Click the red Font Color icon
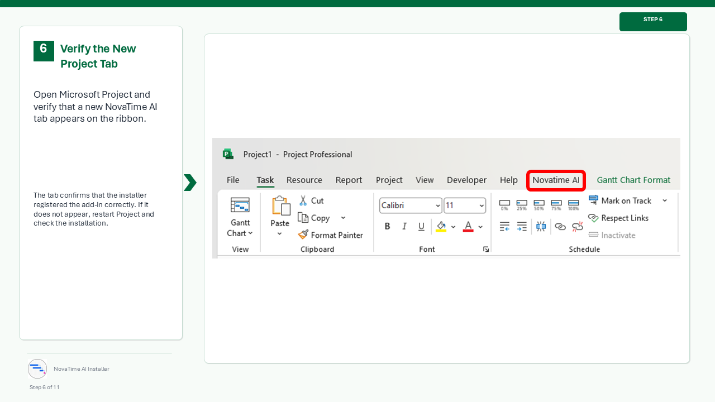 (468, 226)
